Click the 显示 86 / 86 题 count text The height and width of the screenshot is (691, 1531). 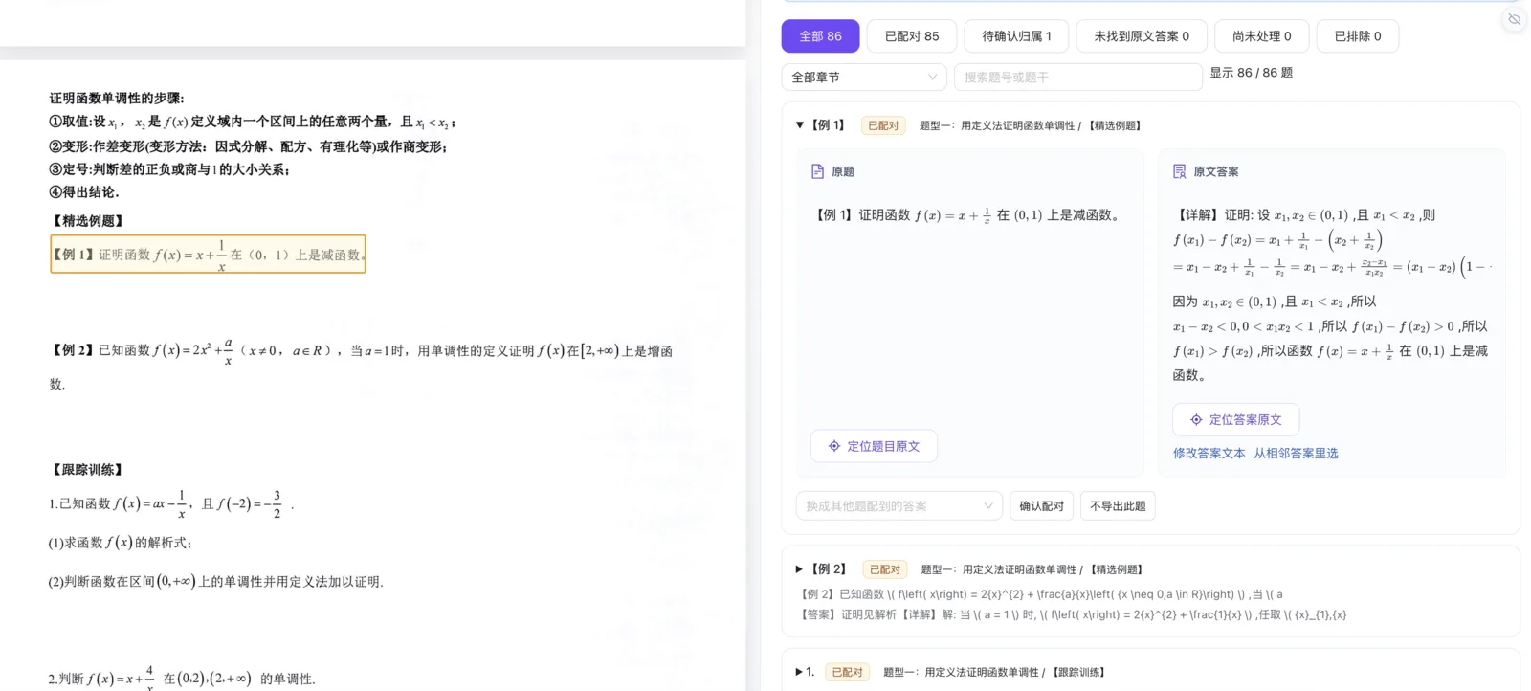point(1251,73)
